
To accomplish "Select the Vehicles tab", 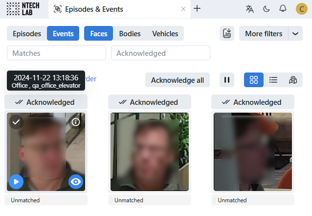I will point(165,34).
